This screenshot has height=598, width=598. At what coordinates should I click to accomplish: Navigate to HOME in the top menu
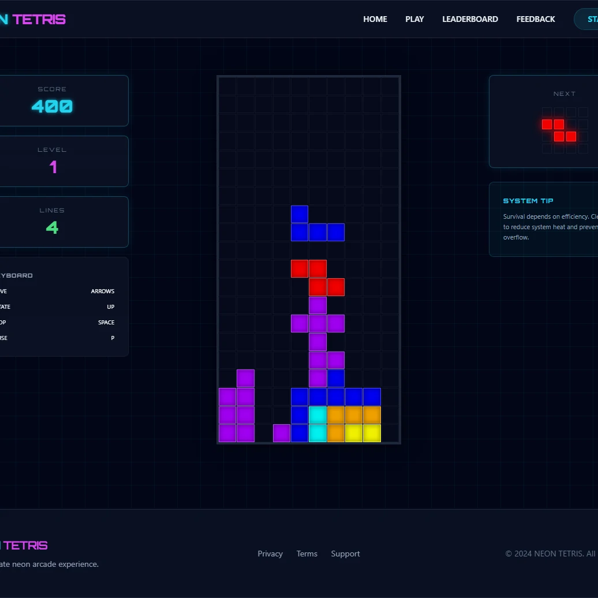click(x=375, y=19)
